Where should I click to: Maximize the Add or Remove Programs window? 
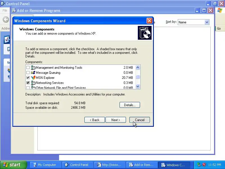(x=204, y=10)
